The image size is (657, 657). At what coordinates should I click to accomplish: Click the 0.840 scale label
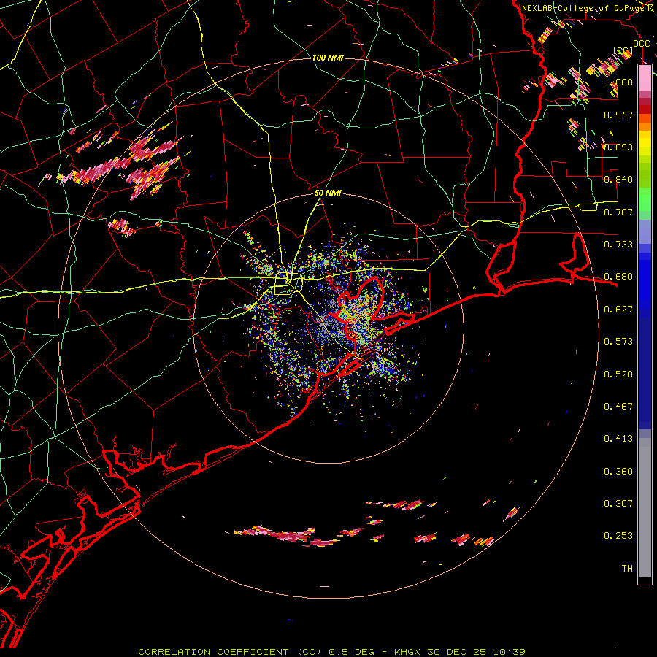coord(618,180)
